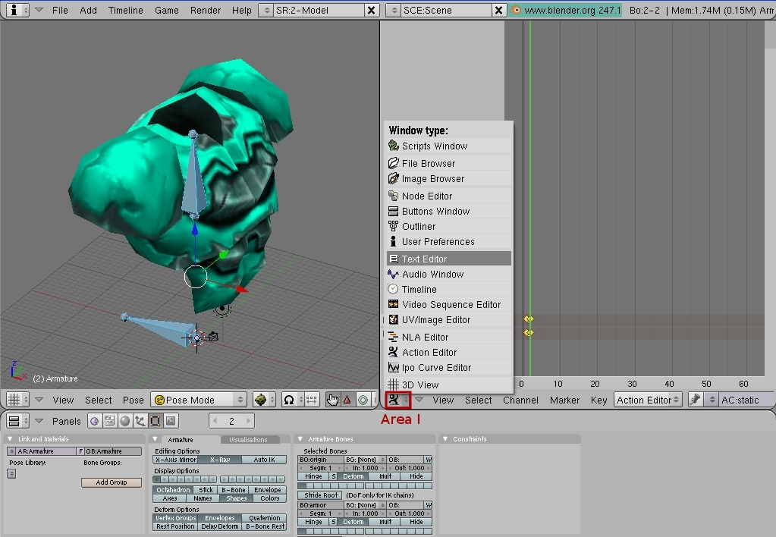
Task: Collapse the Constraints panel
Action: (445, 439)
